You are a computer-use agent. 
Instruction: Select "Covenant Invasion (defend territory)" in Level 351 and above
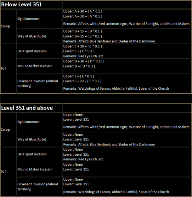(38, 187)
